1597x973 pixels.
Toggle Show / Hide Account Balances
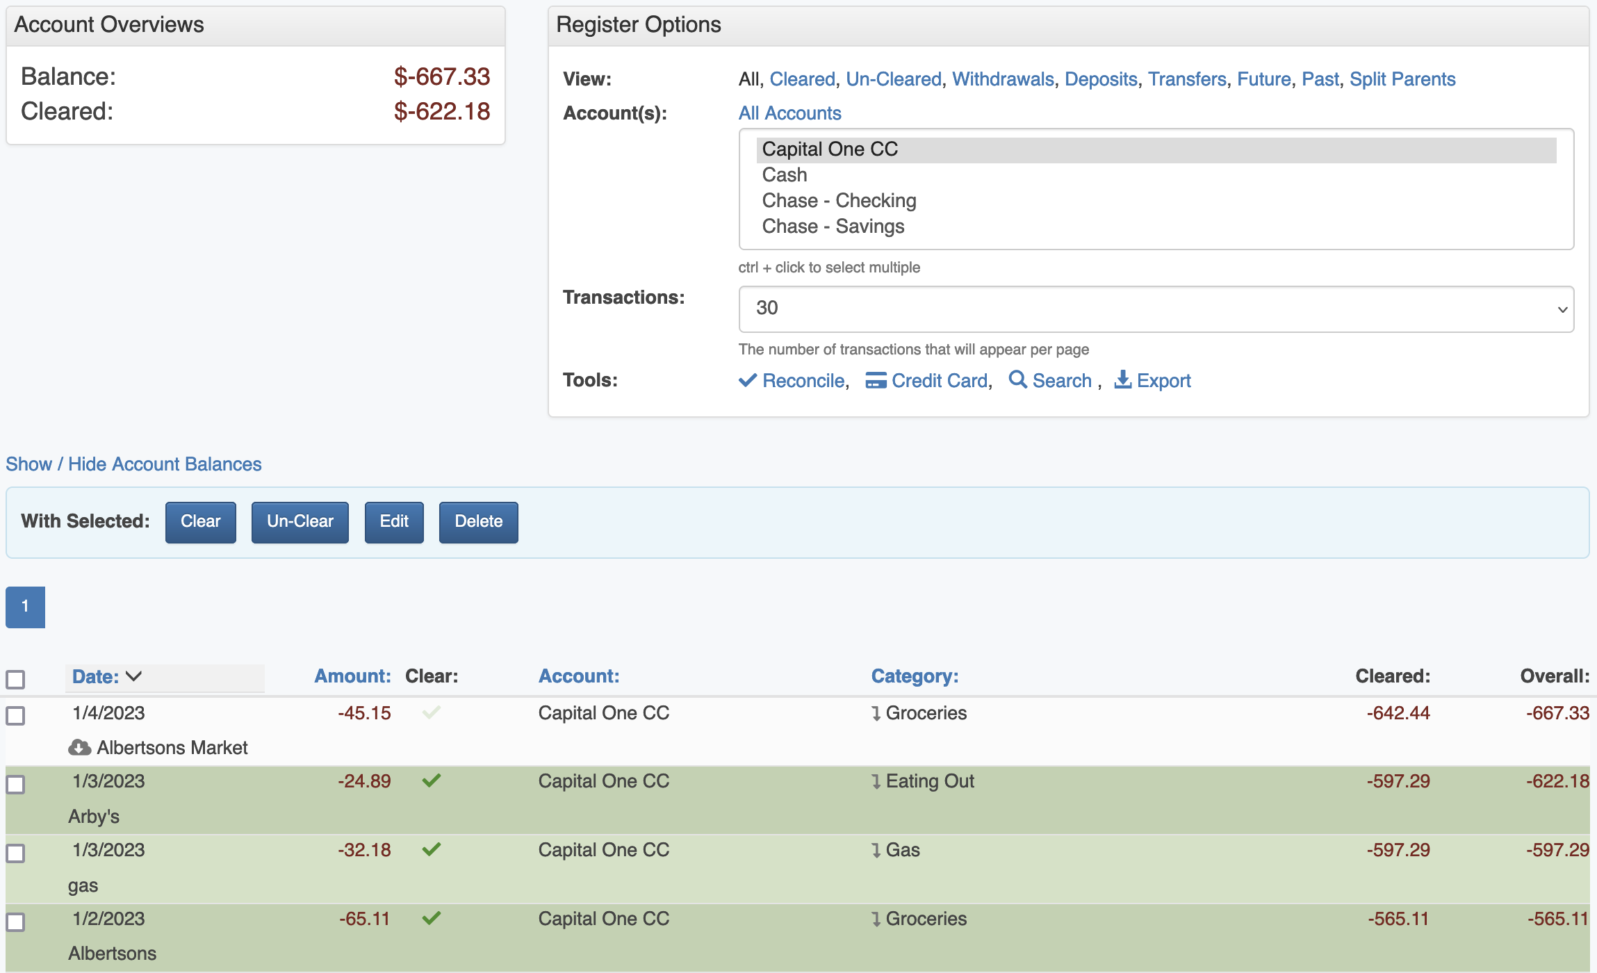coord(133,464)
